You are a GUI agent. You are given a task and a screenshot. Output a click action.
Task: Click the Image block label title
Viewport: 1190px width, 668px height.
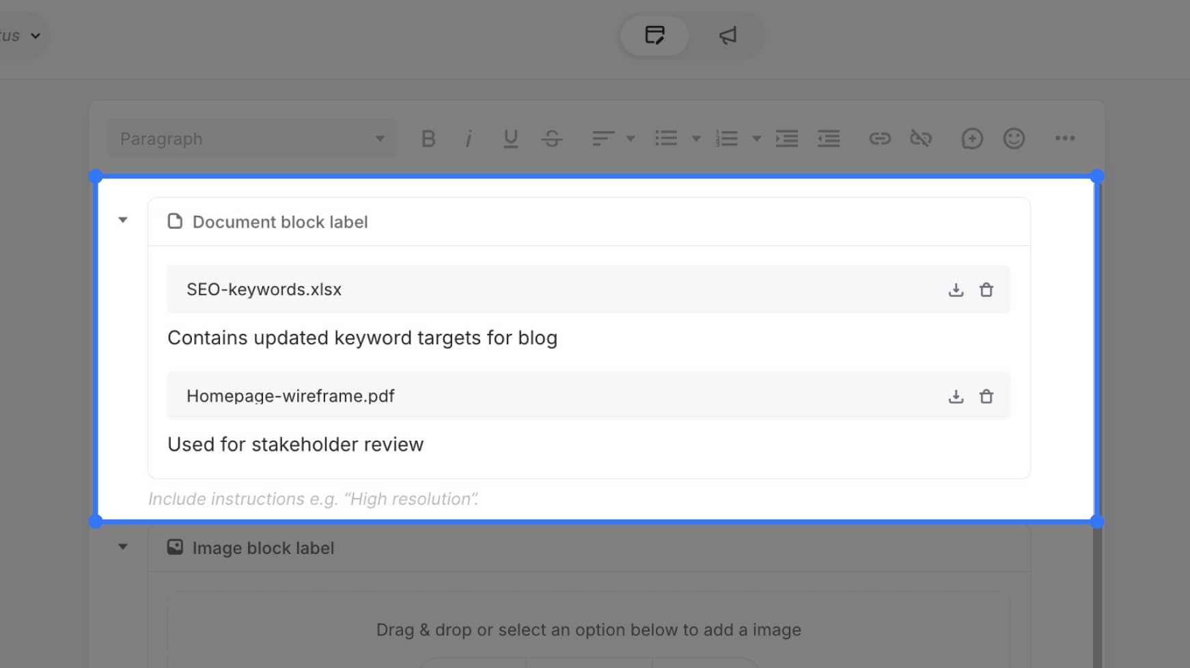pos(263,548)
